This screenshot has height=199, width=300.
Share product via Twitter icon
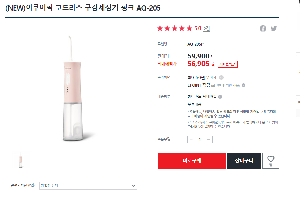(x=274, y=29)
